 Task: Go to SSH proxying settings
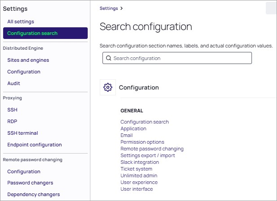coord(12,110)
